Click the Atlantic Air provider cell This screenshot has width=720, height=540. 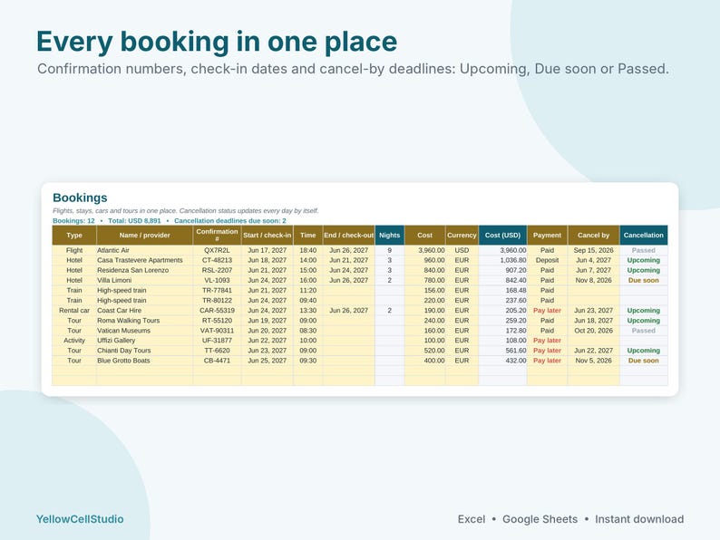[x=145, y=250]
